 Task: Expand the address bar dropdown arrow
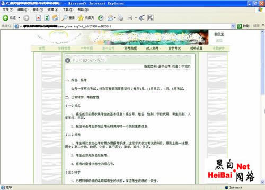point(233,26)
